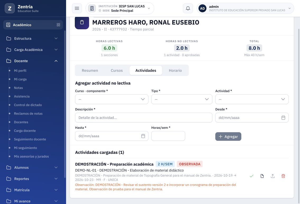The image size is (300, 204).
Task: Click the hamburger menu toggle button
Action: pyautogui.click(x=77, y=8)
